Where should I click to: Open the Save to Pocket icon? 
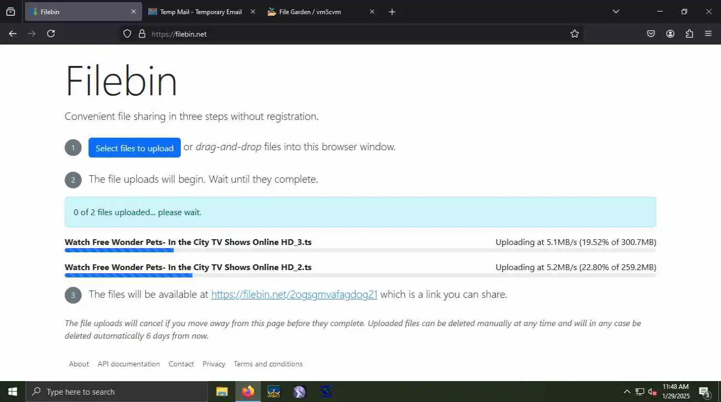click(651, 33)
